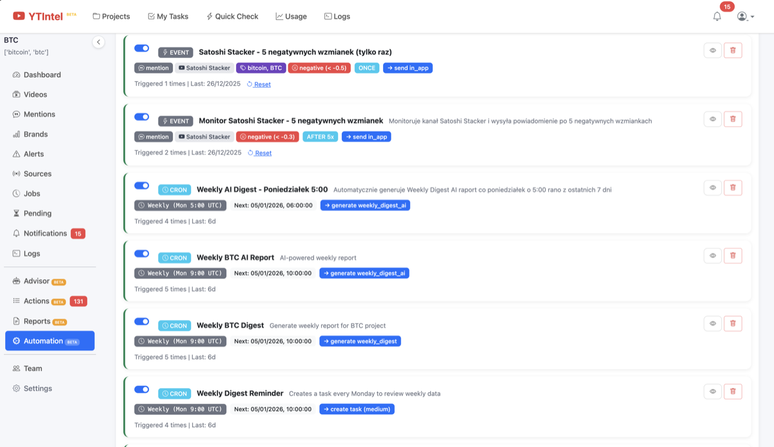The image size is (774, 447).
Task: Click 'generate weekly_digest' action badge
Action: tap(360, 341)
